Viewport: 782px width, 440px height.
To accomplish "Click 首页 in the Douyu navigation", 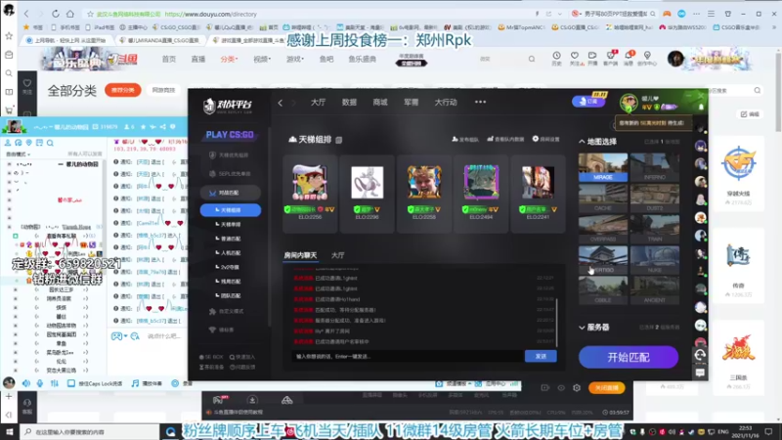I will pos(168,60).
